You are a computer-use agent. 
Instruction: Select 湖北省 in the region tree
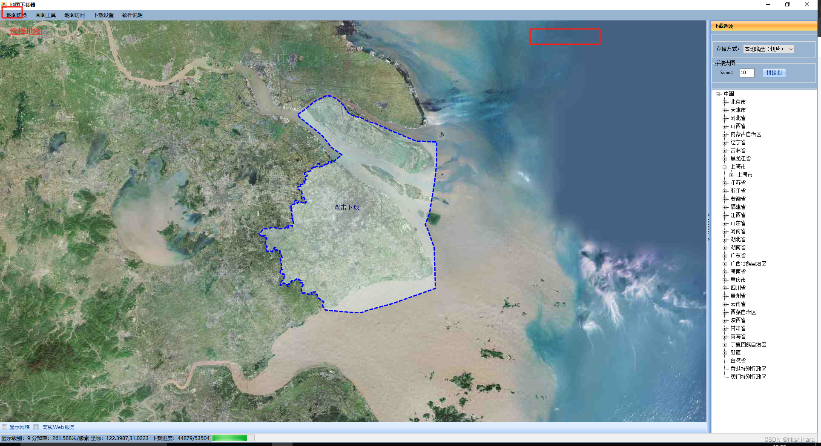pos(738,240)
